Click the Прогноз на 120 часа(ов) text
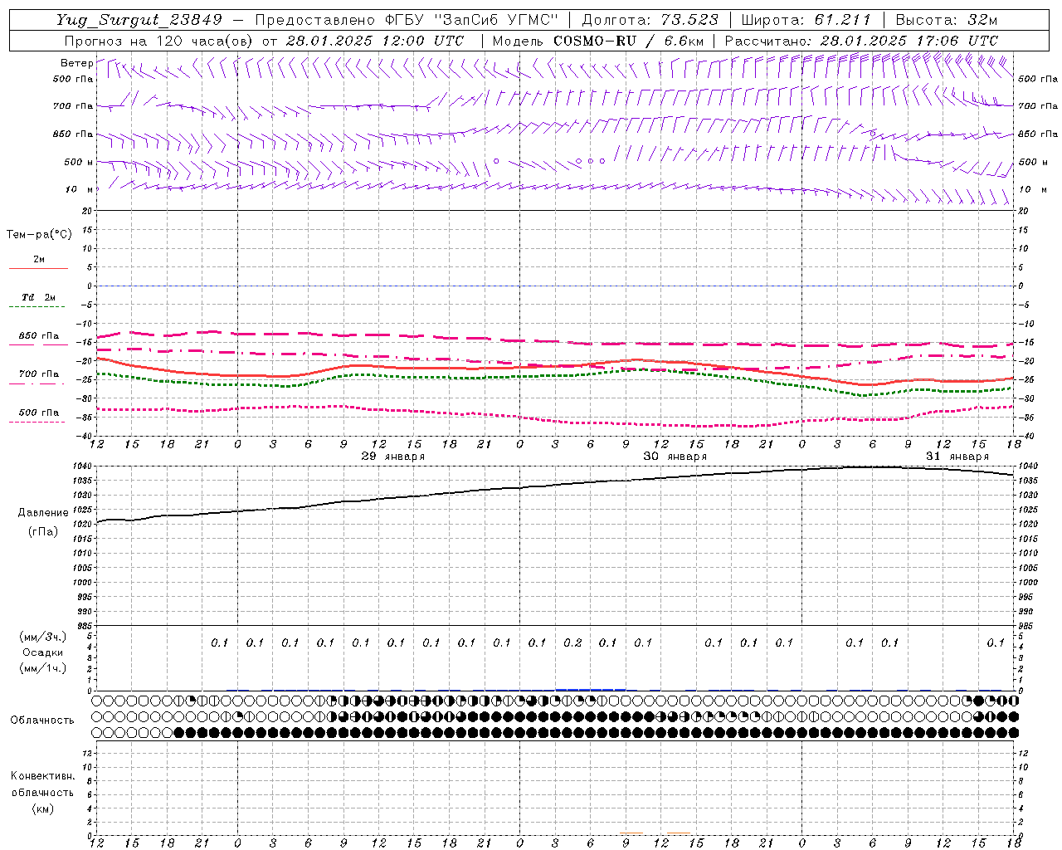1062x850 pixels. [160, 41]
